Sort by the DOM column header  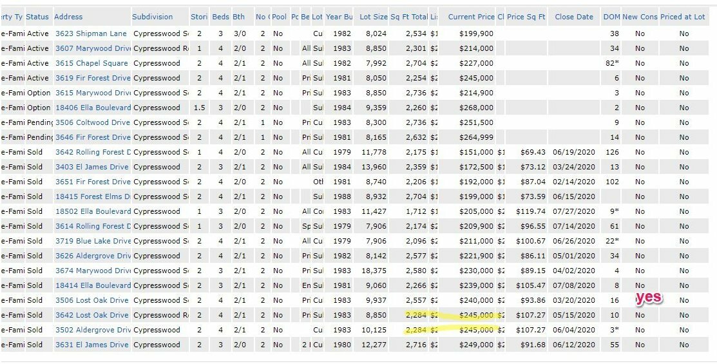[x=611, y=17]
